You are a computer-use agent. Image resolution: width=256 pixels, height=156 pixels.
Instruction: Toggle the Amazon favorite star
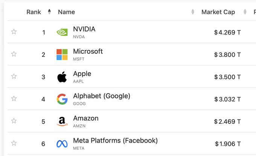coord(14,121)
